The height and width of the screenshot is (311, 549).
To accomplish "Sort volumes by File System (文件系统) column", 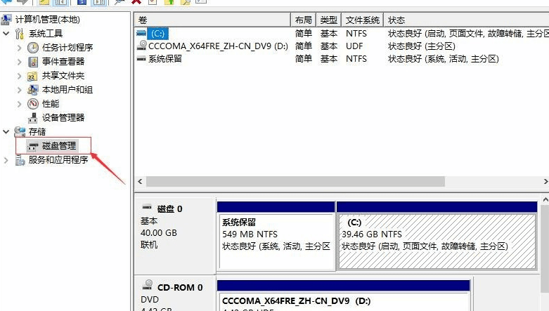I will tap(363, 20).
